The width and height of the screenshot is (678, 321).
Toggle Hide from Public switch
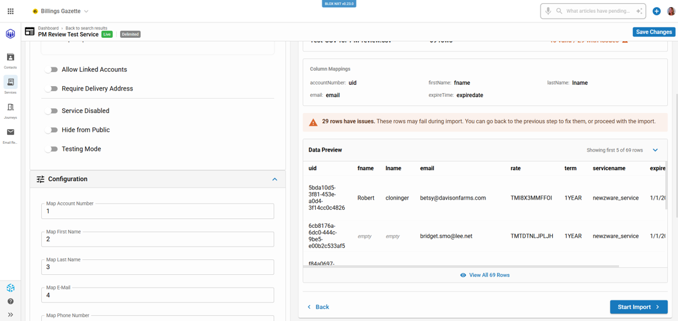tap(51, 130)
